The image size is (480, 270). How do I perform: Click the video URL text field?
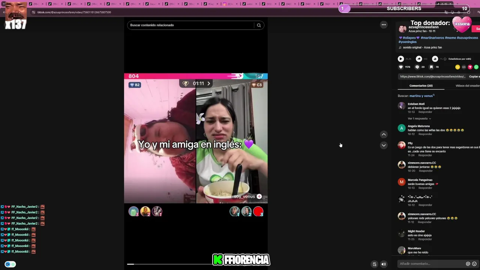[x=433, y=76]
